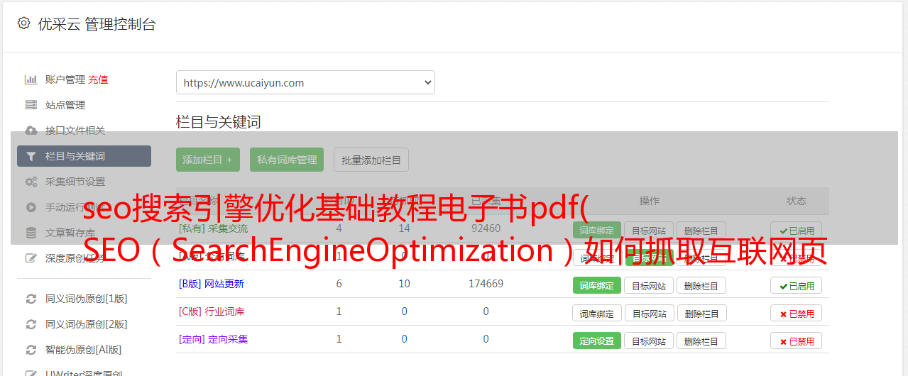908x376 pixels.
Task: Open 私有词库管理
Action: point(287,160)
